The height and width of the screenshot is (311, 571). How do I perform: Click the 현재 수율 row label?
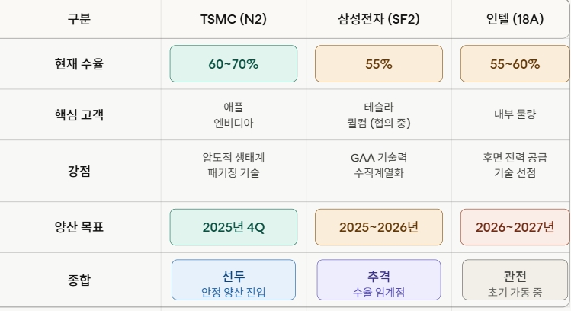coord(79,64)
